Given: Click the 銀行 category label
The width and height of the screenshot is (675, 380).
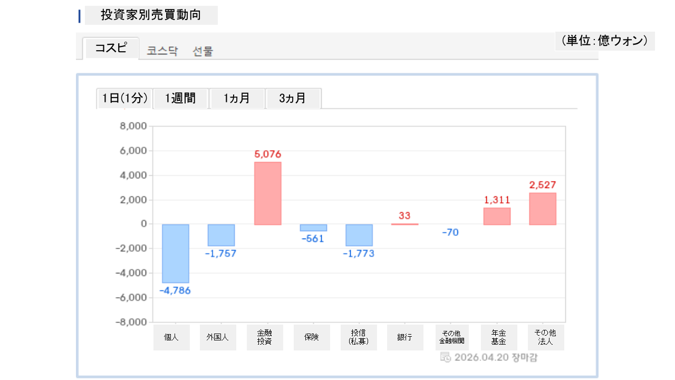Looking at the screenshot, I should [405, 337].
